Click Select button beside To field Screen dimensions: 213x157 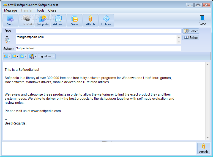(x=191, y=38)
